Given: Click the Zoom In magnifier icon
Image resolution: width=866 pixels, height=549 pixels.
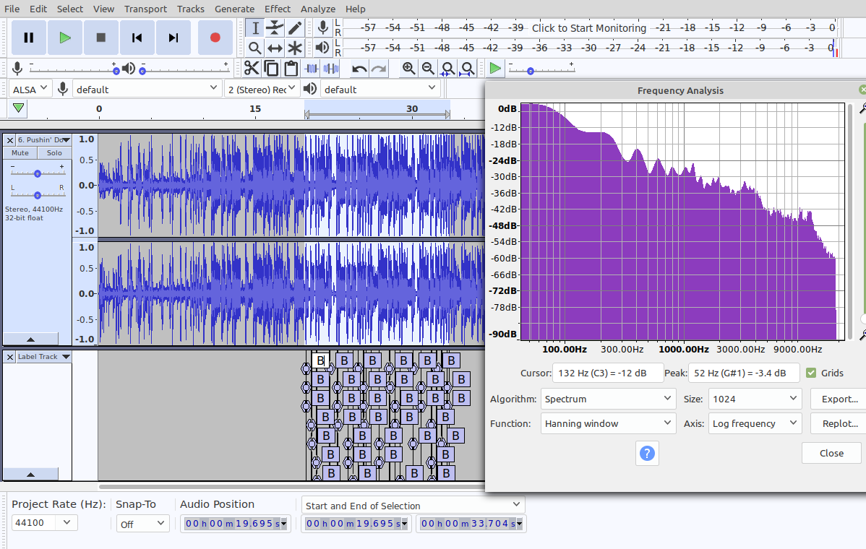Looking at the screenshot, I should (409, 69).
